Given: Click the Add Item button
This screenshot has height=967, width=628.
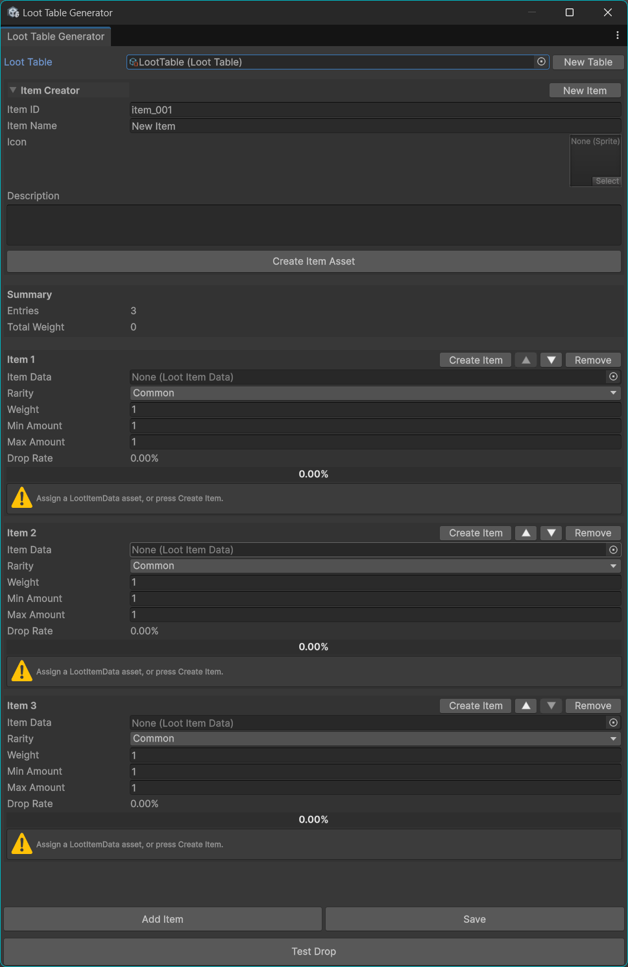Looking at the screenshot, I should point(163,919).
